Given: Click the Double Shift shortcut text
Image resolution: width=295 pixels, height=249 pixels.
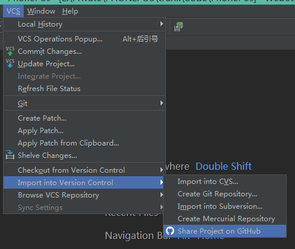Looking at the screenshot, I should coord(224,166).
